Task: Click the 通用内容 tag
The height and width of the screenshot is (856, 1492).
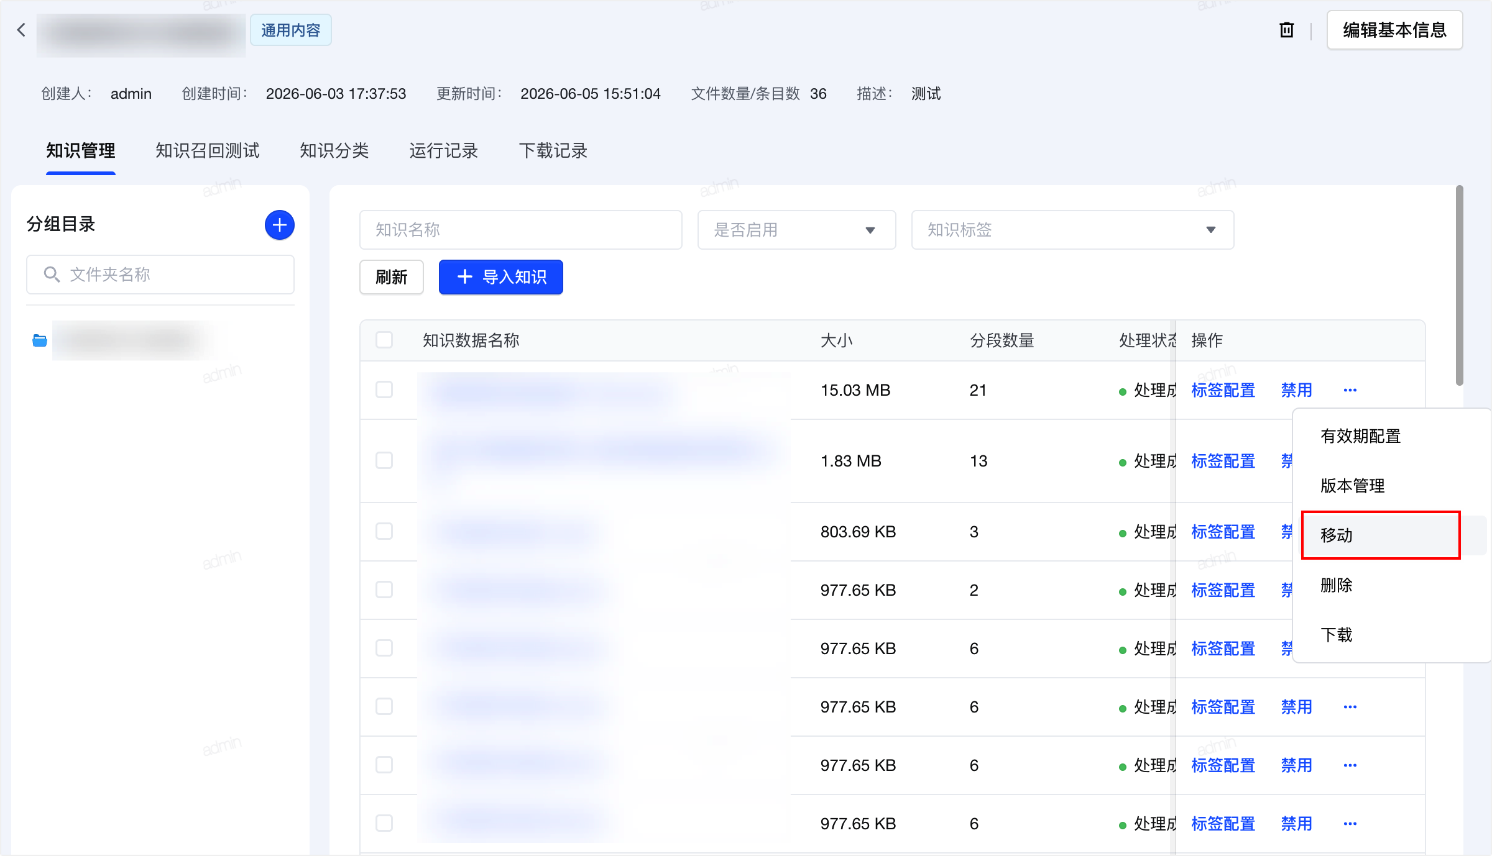Action: coord(291,30)
